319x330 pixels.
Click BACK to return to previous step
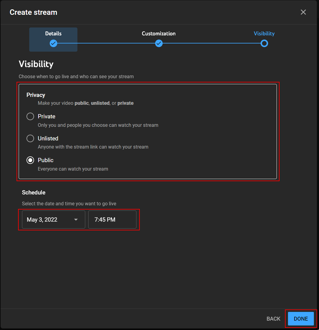[273, 319]
